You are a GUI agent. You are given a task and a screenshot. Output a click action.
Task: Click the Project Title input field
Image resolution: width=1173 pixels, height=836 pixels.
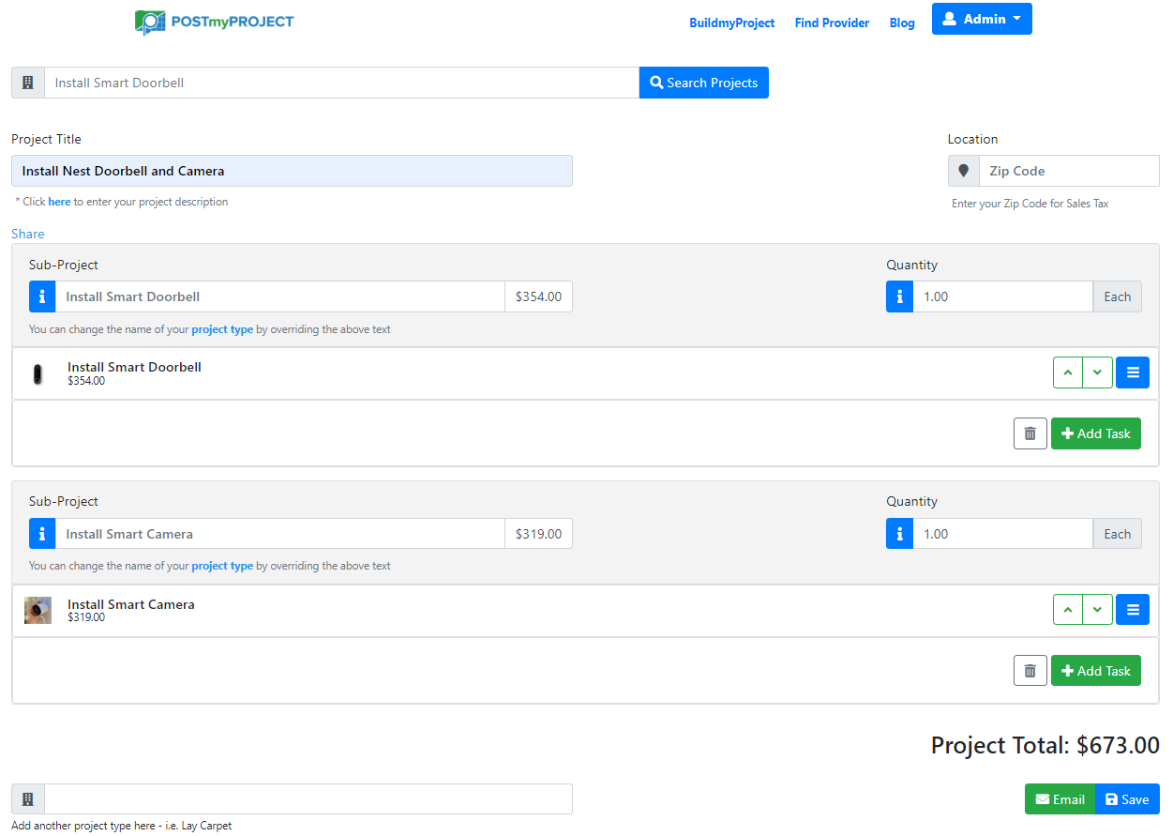click(292, 171)
